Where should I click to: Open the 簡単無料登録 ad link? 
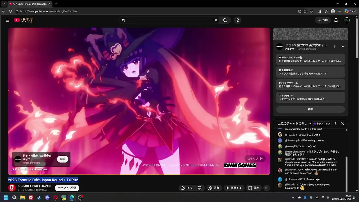(310, 72)
